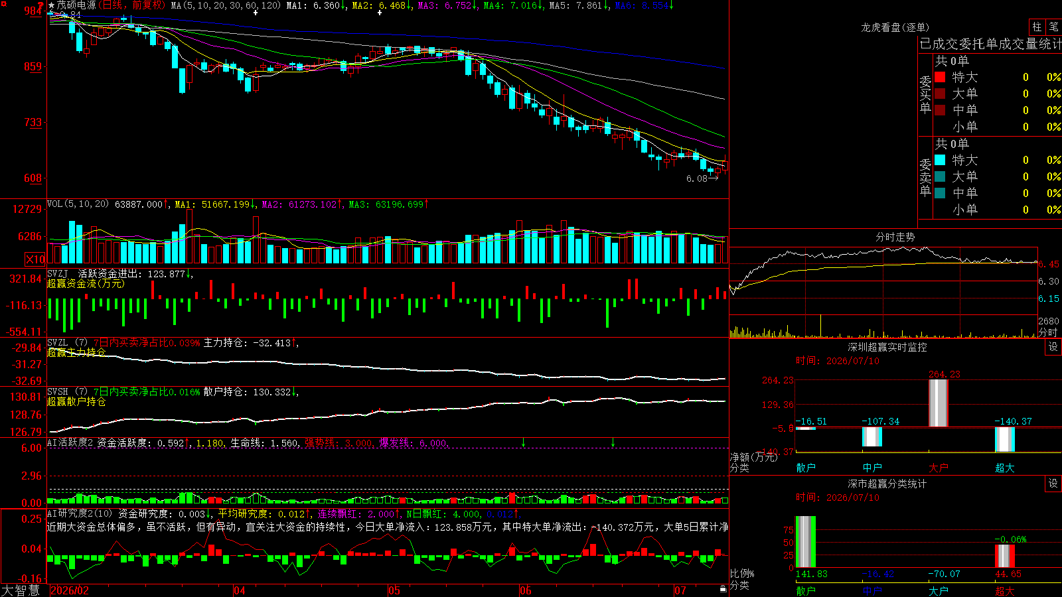
Task: Click the 超赢资金流(万元) label
Action: tap(86, 283)
